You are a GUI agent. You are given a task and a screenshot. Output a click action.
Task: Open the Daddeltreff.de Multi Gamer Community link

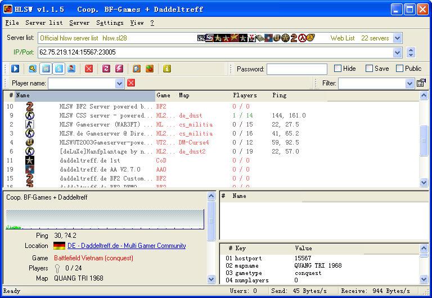click(127, 246)
